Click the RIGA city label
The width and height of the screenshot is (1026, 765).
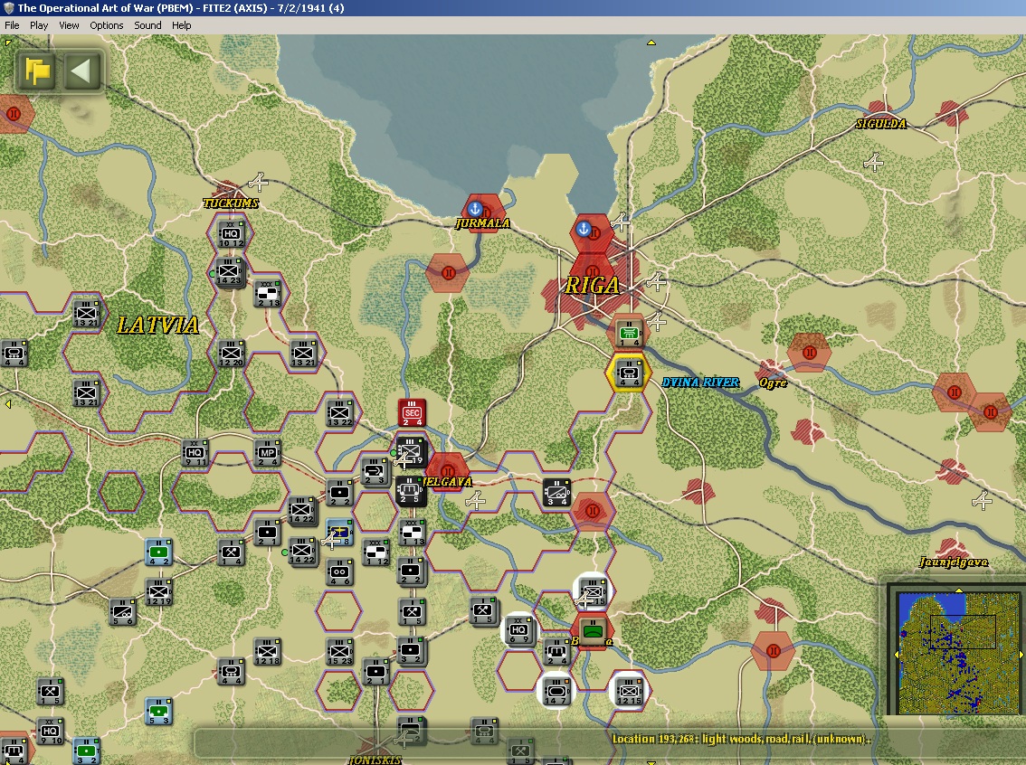click(593, 285)
